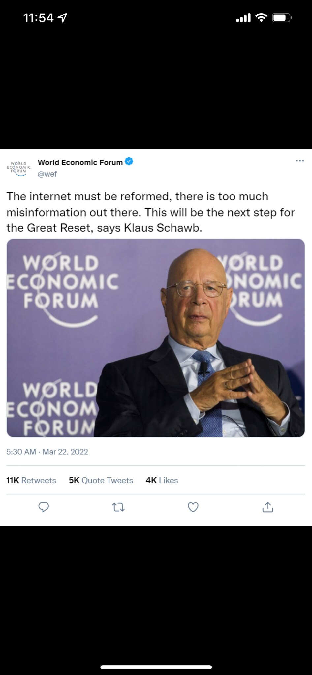Viewport: 312px width, 675px height.
Task: Tap the home indicator bar
Action: (x=156, y=667)
